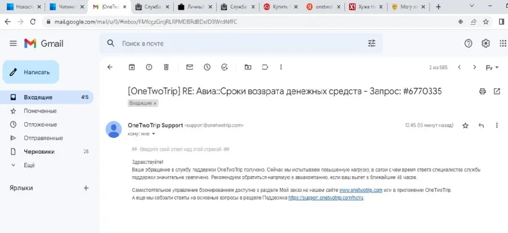Delete this email with trash icon
Viewport: 508px width, 233px height.
tap(166, 67)
